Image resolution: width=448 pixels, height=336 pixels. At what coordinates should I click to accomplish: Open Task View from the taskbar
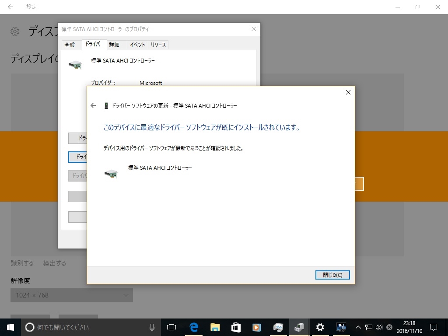171,327
